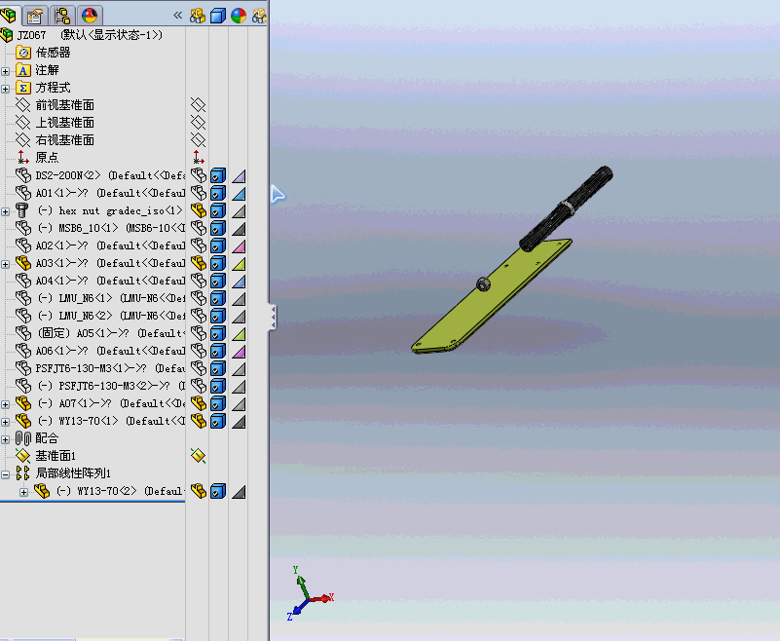Toggle visibility of 右视基准面 in display pane
This screenshot has height=641, width=780.
pyautogui.click(x=198, y=140)
